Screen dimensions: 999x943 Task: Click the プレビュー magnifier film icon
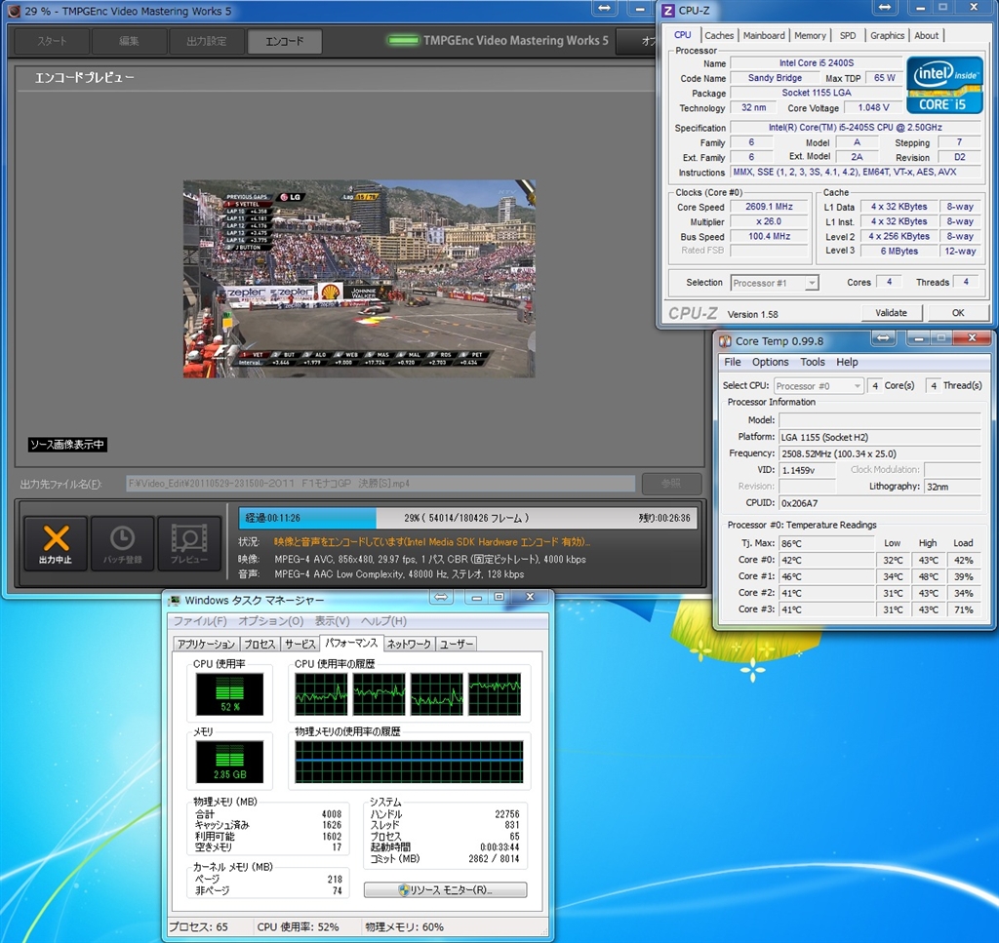(x=189, y=539)
